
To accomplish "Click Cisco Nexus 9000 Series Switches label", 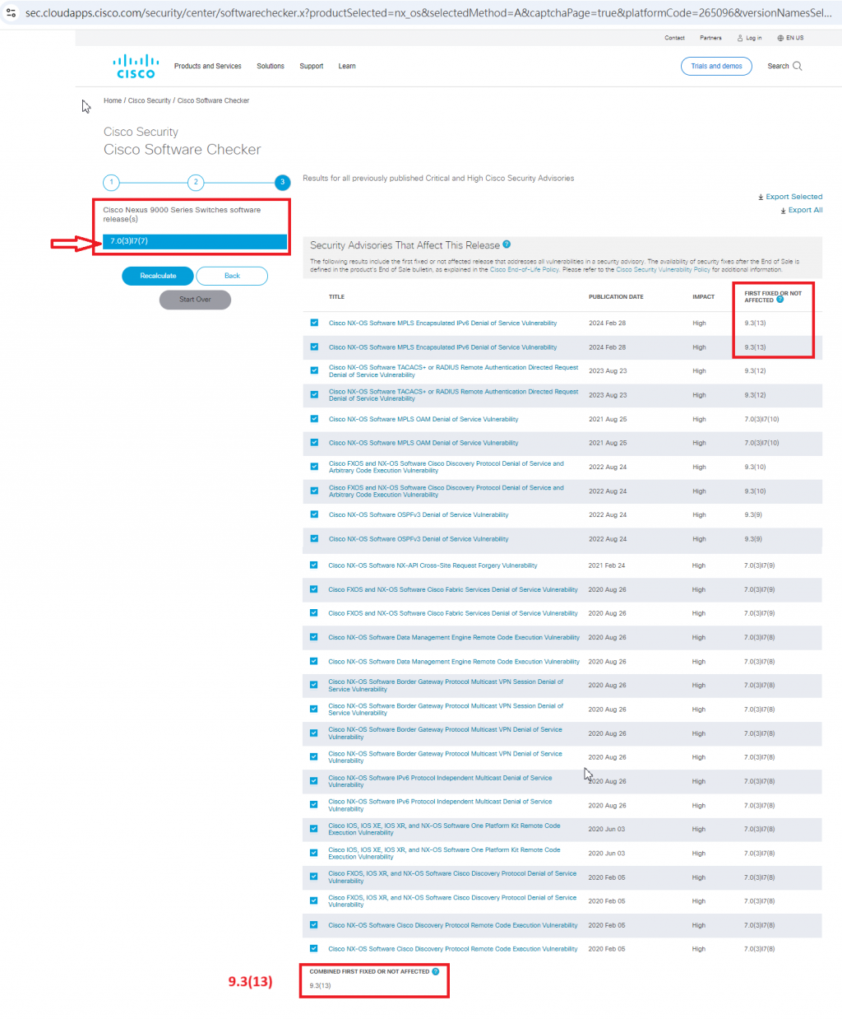I will click(182, 214).
